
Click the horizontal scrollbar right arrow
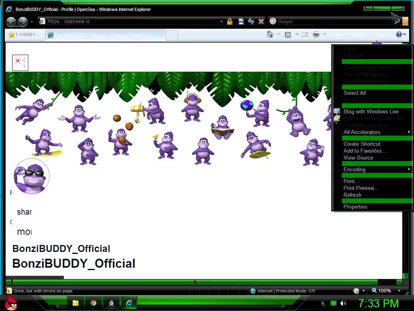399,282
